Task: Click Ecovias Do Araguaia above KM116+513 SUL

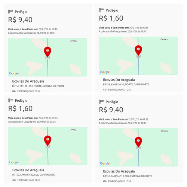Action: (x=119, y=171)
